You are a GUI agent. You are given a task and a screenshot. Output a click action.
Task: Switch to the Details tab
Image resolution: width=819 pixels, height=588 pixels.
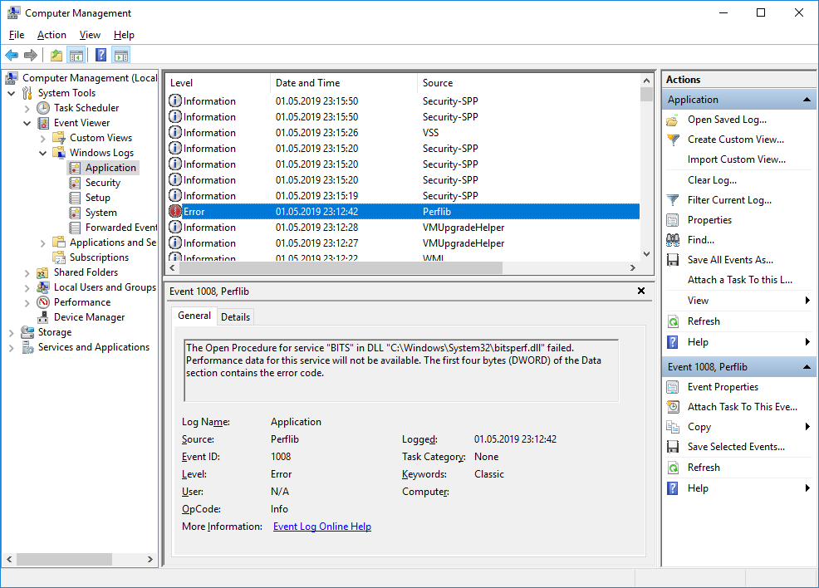[236, 317]
